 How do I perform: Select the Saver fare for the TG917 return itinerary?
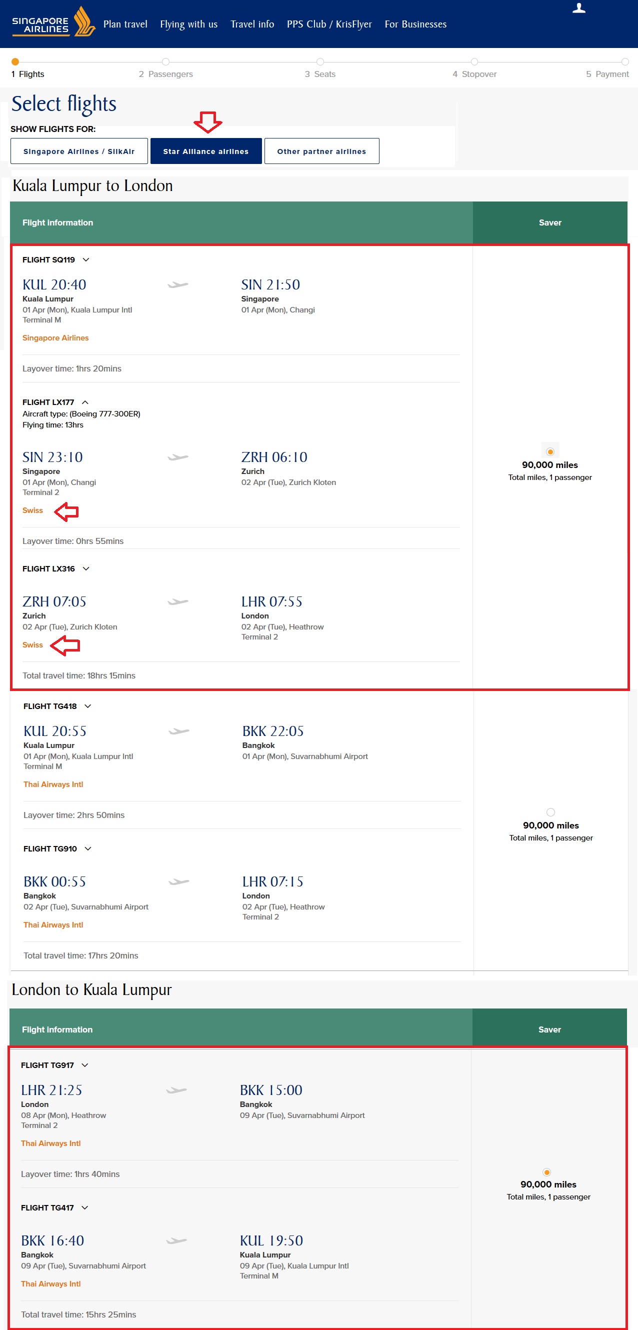546,1172
